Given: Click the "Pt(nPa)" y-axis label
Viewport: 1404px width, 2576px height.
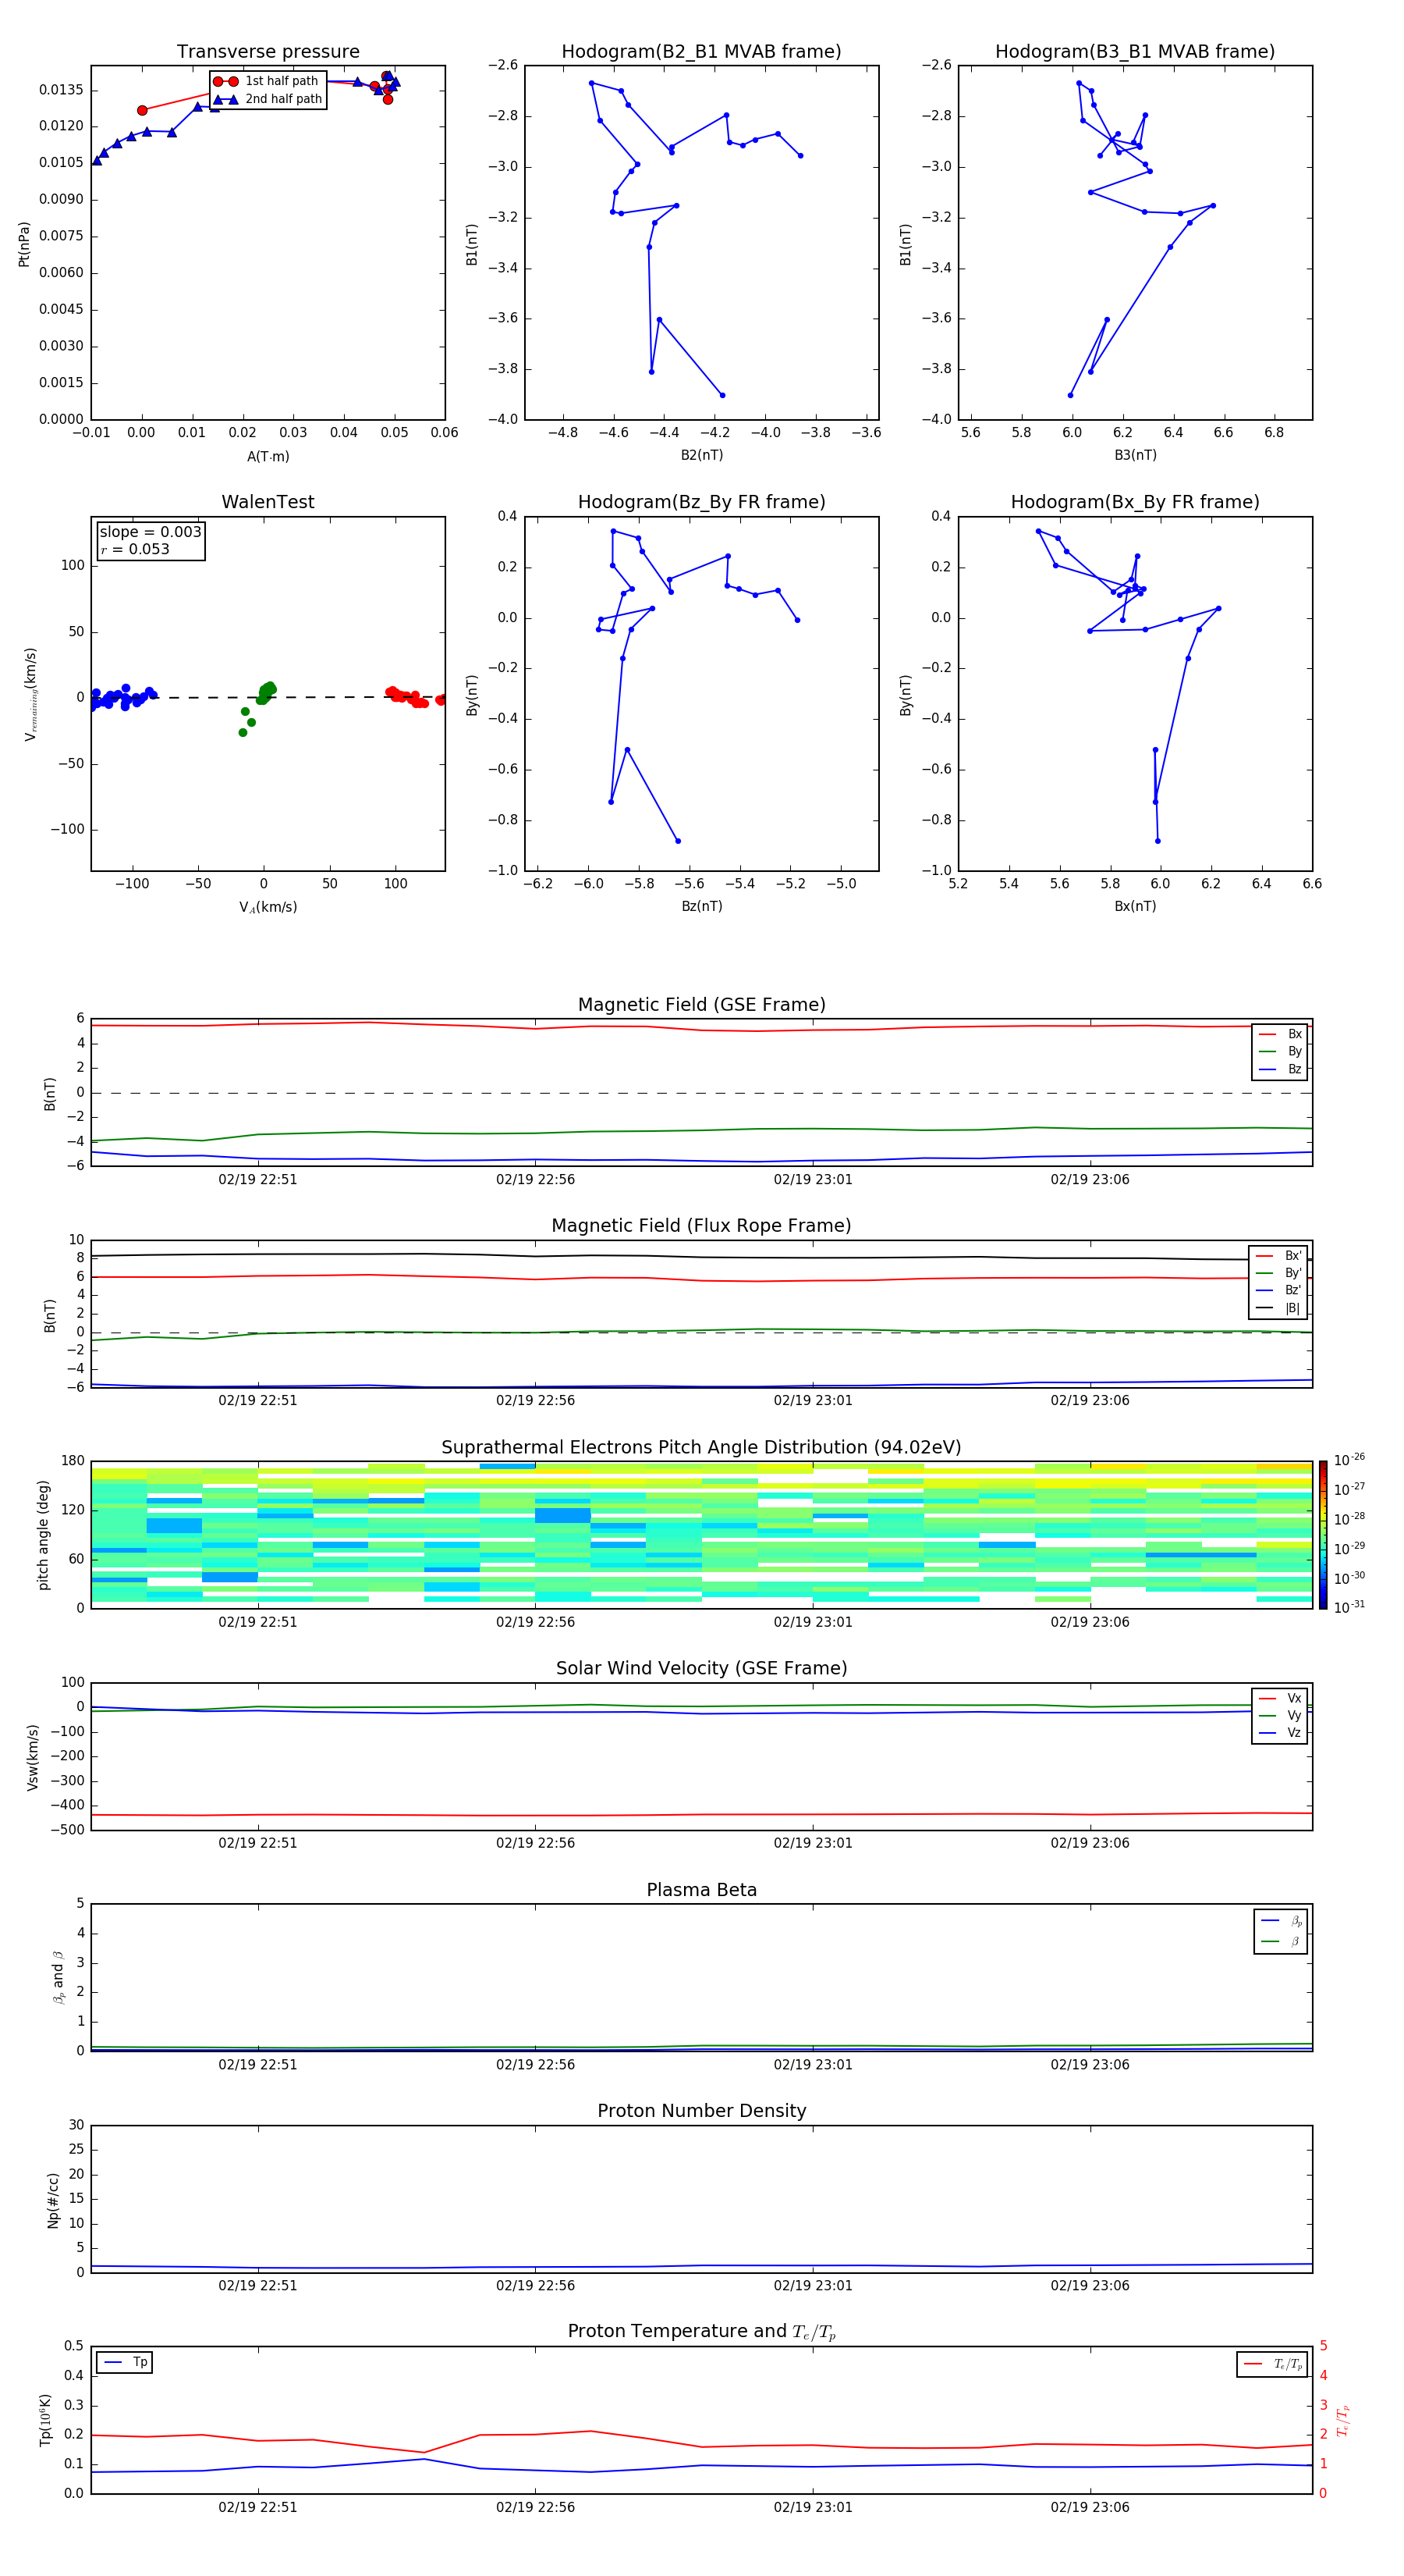Looking at the screenshot, I should click(24, 244).
